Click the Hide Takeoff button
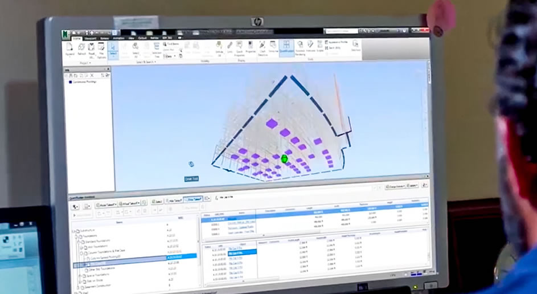The width and height of the screenshot is (537, 294). tap(174, 201)
